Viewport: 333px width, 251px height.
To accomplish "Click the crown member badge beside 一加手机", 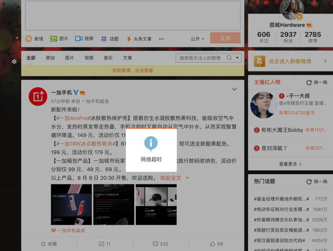I will (82, 92).
